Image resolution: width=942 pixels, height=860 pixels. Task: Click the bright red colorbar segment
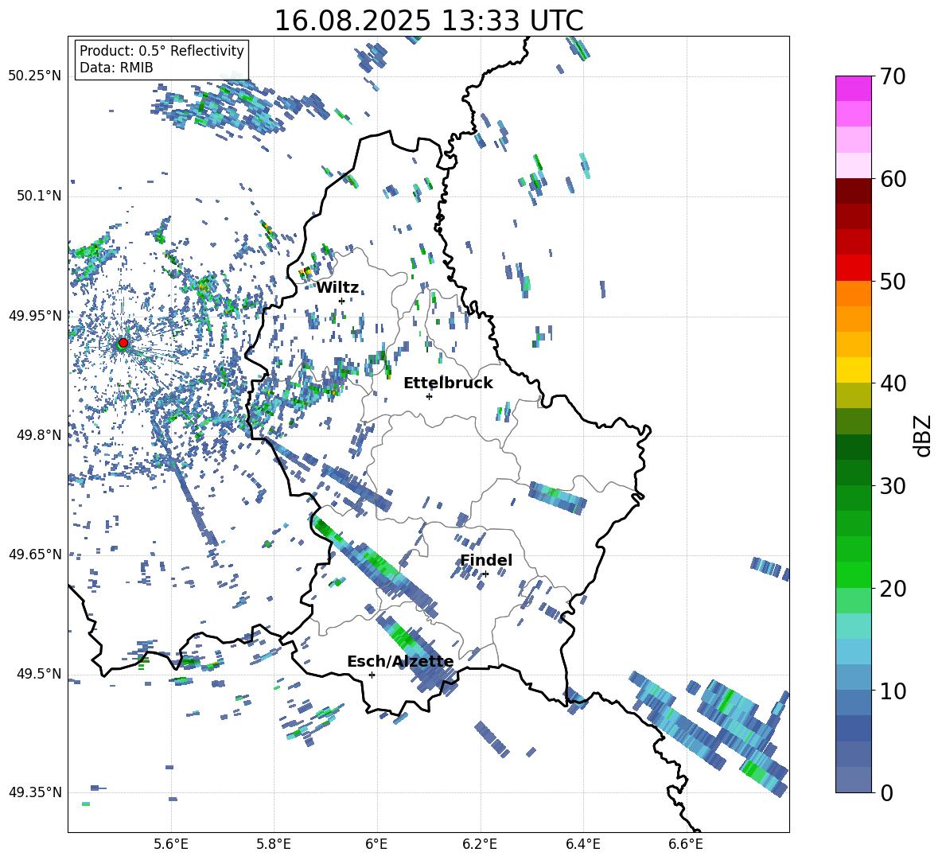pos(853,268)
